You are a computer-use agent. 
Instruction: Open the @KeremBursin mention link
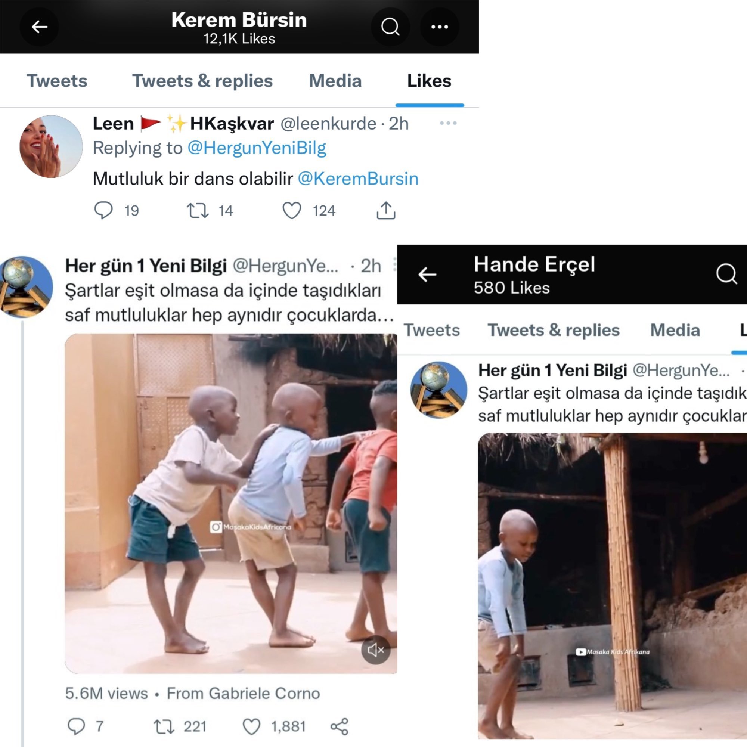[358, 179]
